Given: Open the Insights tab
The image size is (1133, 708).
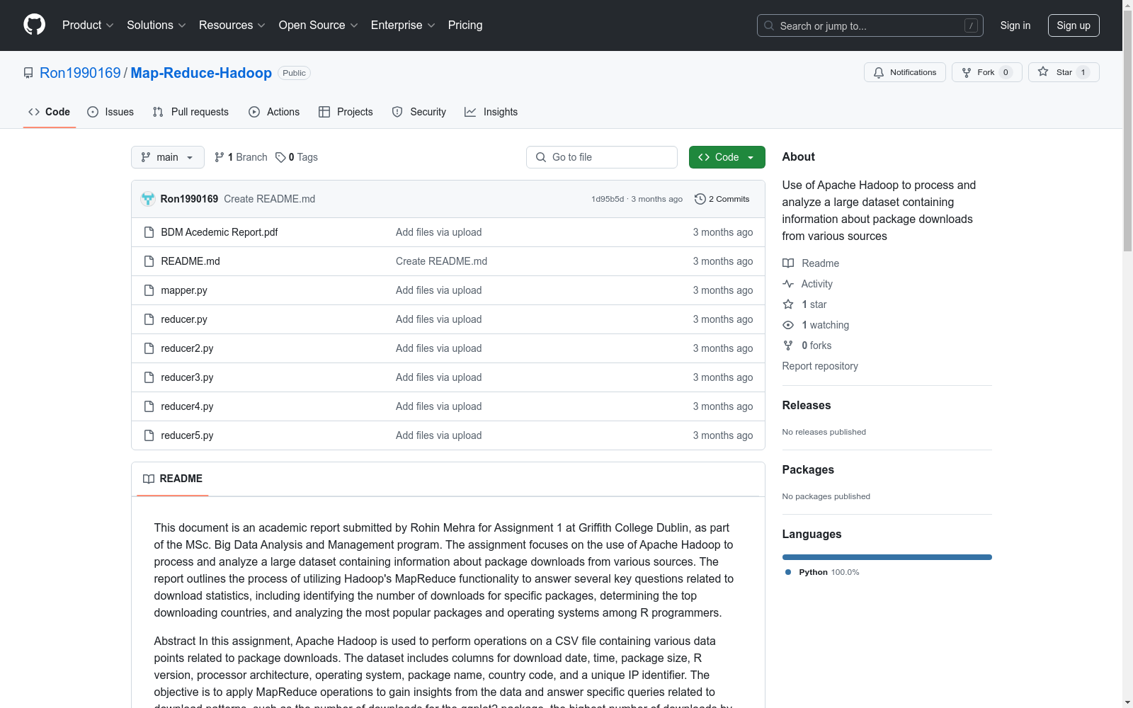Looking at the screenshot, I should pos(491,112).
